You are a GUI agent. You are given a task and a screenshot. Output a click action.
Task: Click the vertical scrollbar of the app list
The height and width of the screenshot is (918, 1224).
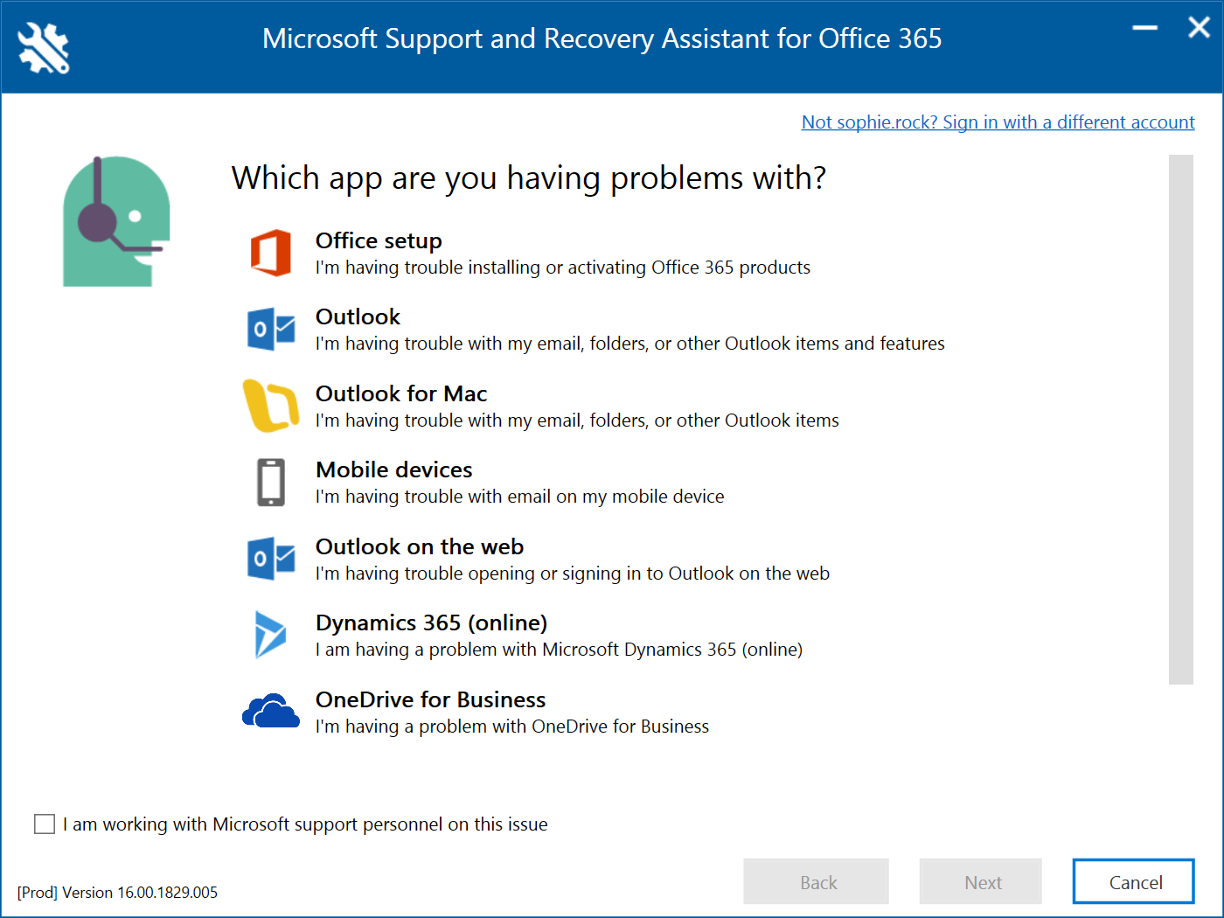click(1180, 419)
